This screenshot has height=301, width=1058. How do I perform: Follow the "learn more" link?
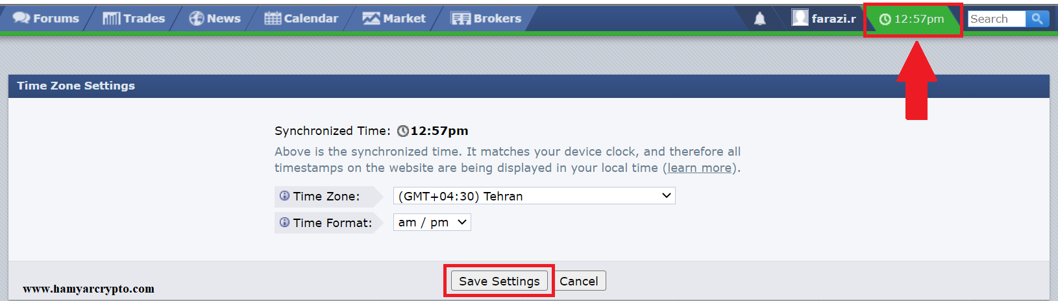pyautogui.click(x=700, y=168)
